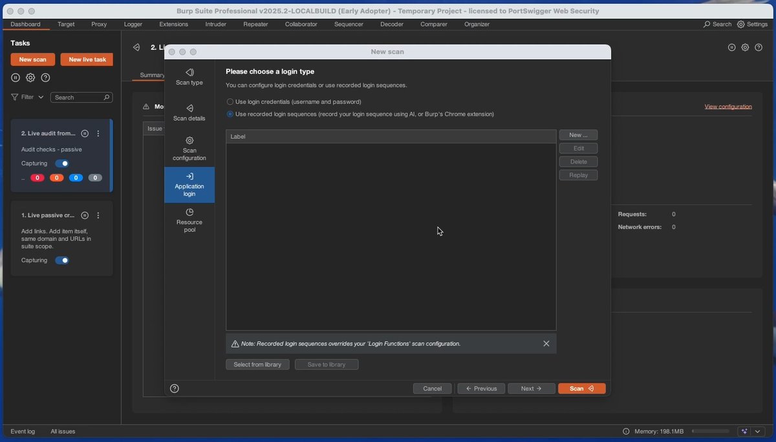Open the Event log
776x442 pixels.
[x=23, y=431]
